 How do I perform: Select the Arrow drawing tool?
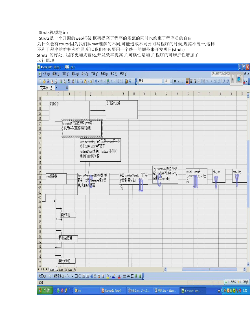[x=72, y=276]
